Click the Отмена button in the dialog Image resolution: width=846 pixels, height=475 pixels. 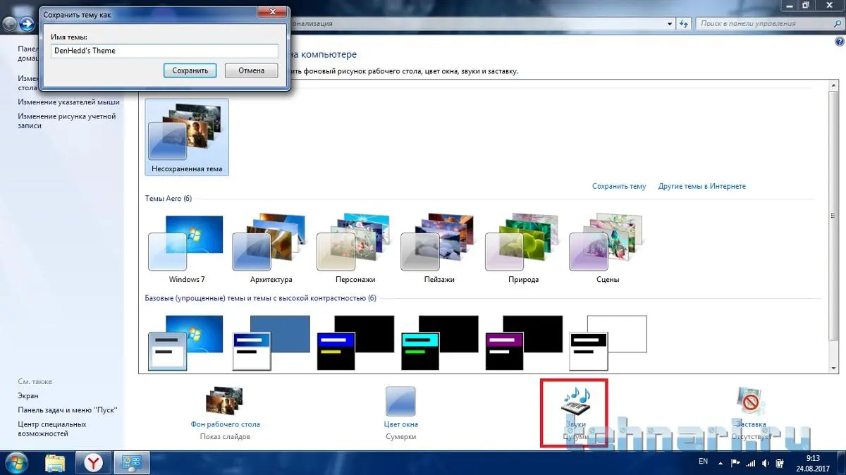point(252,70)
